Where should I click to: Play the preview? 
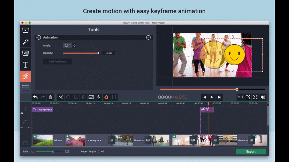click(212, 97)
